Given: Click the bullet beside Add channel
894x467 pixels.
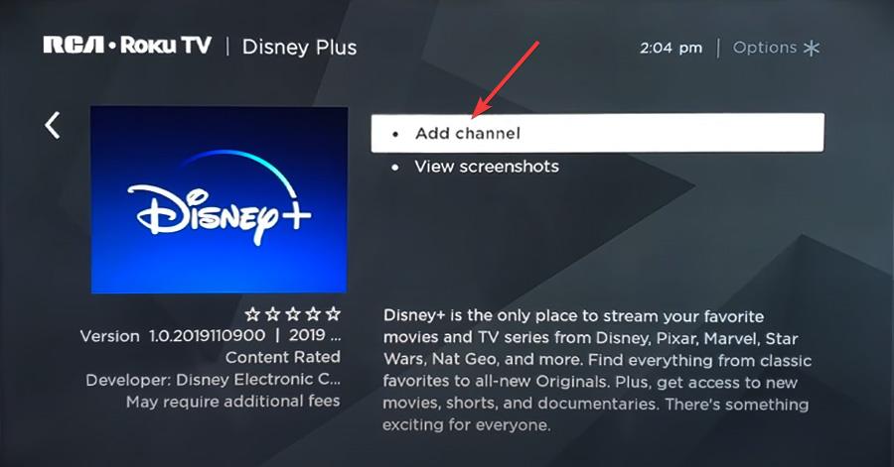Looking at the screenshot, I should (x=395, y=134).
